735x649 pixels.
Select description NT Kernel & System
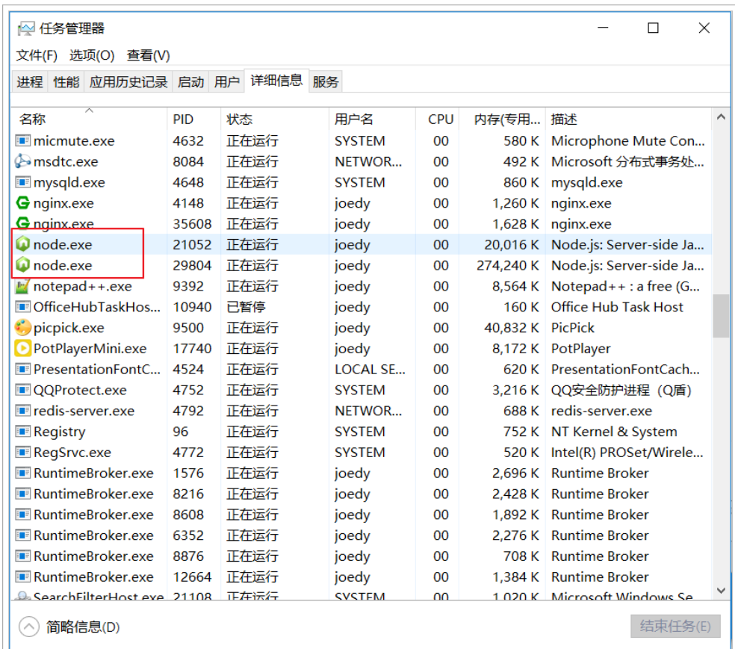614,432
